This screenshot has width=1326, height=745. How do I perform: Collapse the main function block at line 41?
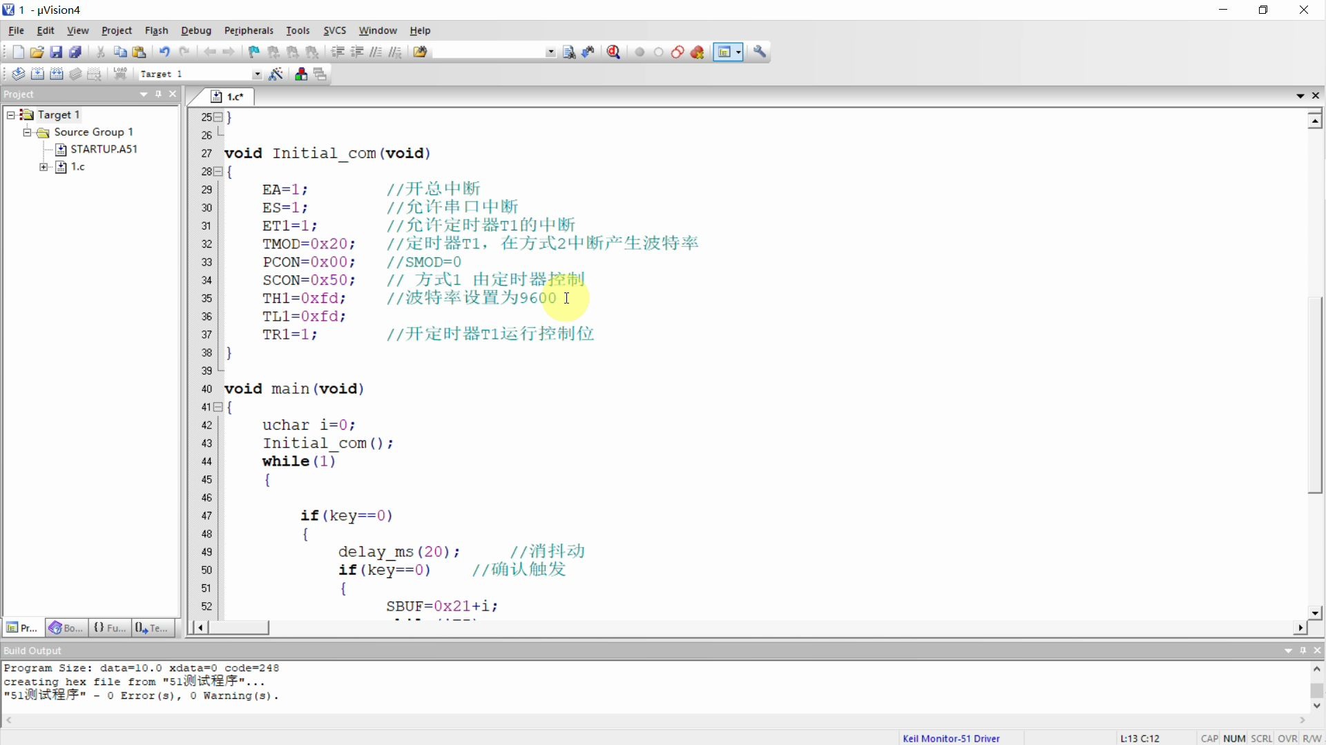pyautogui.click(x=218, y=407)
